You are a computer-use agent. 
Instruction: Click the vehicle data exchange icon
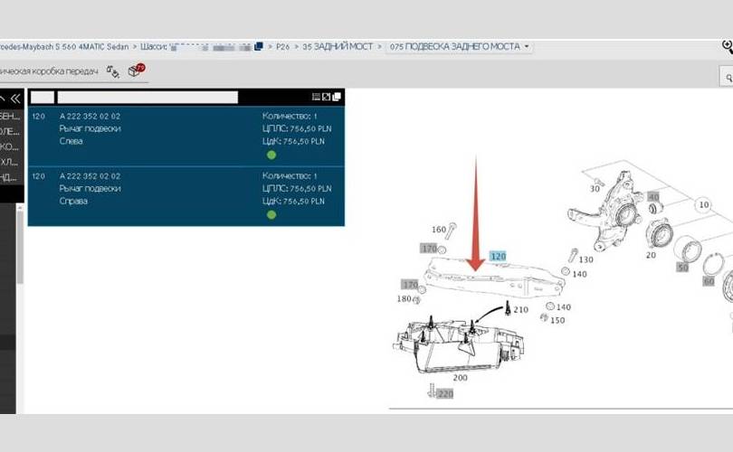(x=113, y=71)
